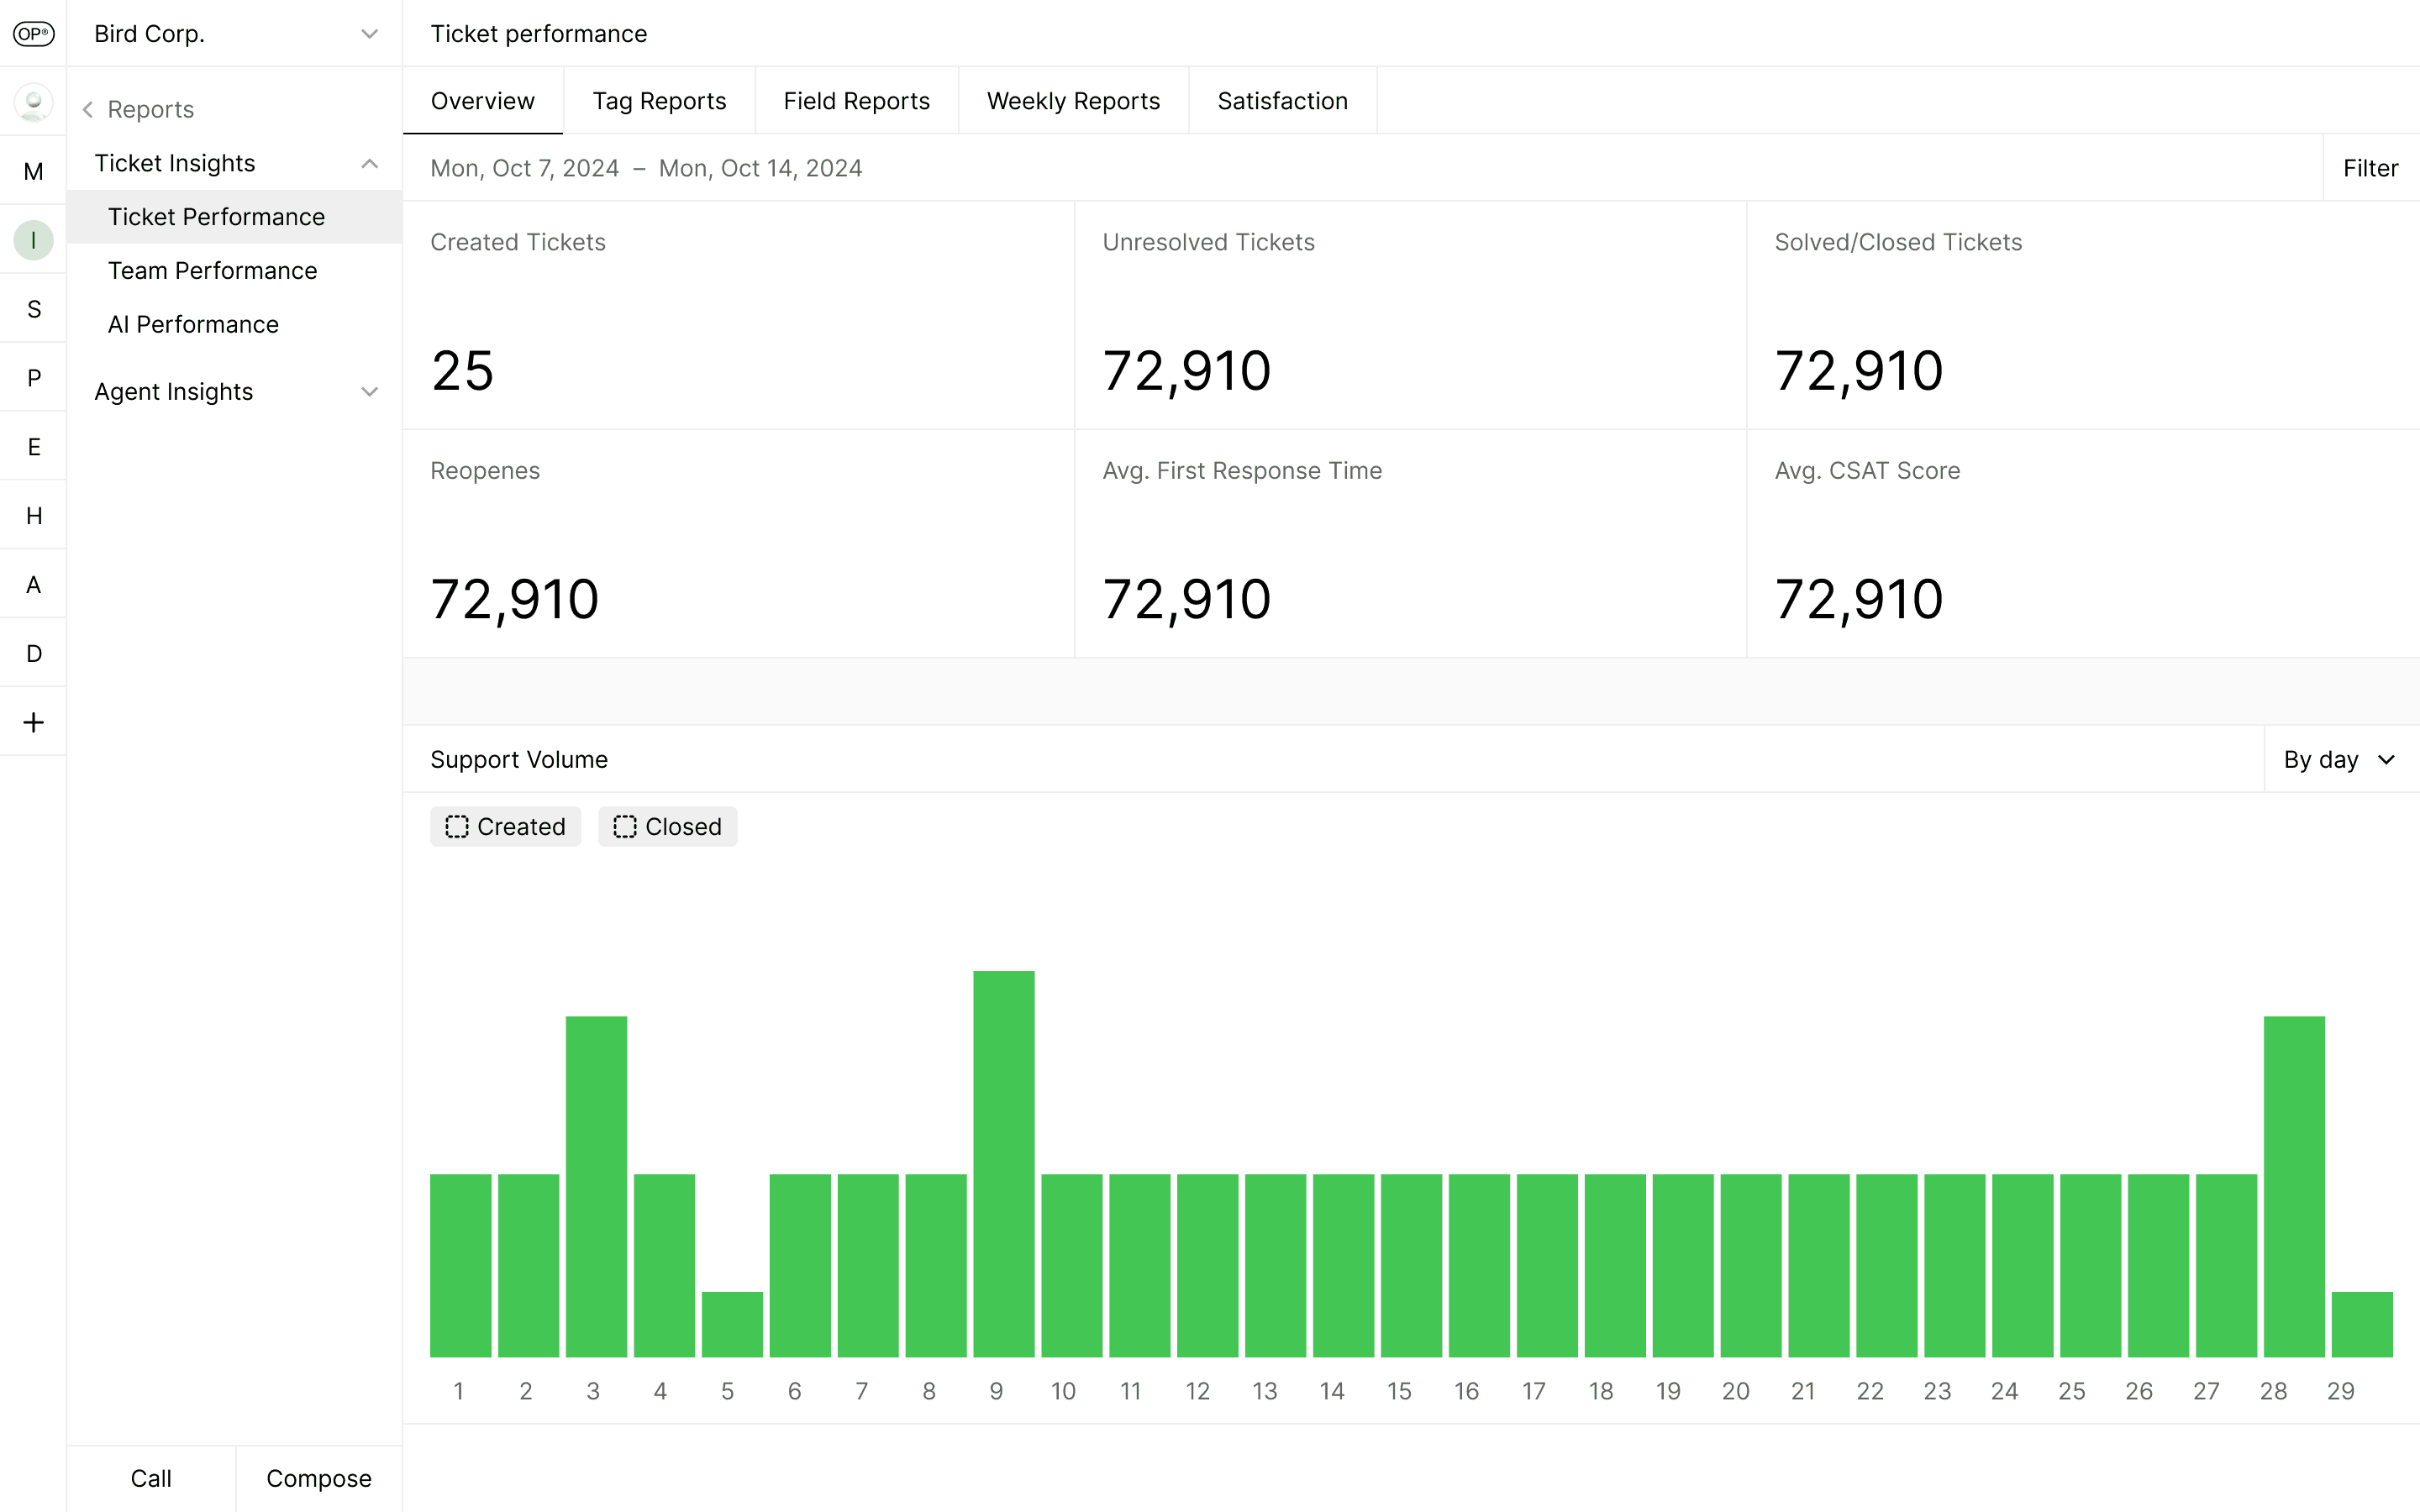Click the Field Reports tab
The image size is (2420, 1512).
click(x=857, y=101)
